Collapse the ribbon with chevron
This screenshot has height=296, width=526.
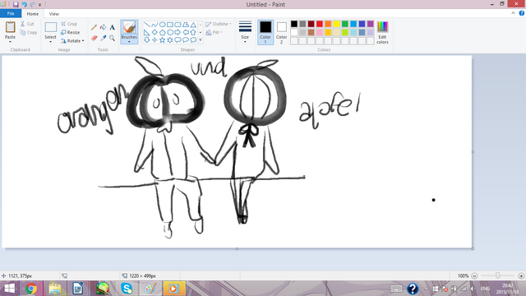pos(513,13)
